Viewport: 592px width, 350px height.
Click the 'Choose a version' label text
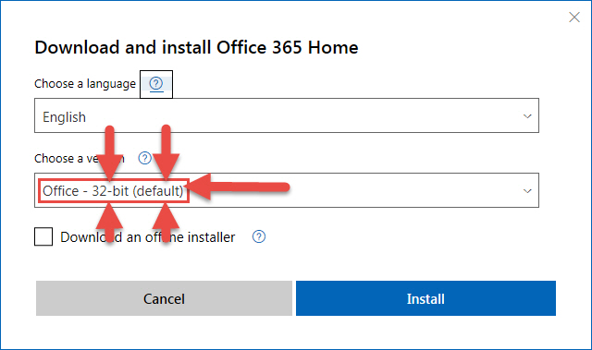point(80,158)
